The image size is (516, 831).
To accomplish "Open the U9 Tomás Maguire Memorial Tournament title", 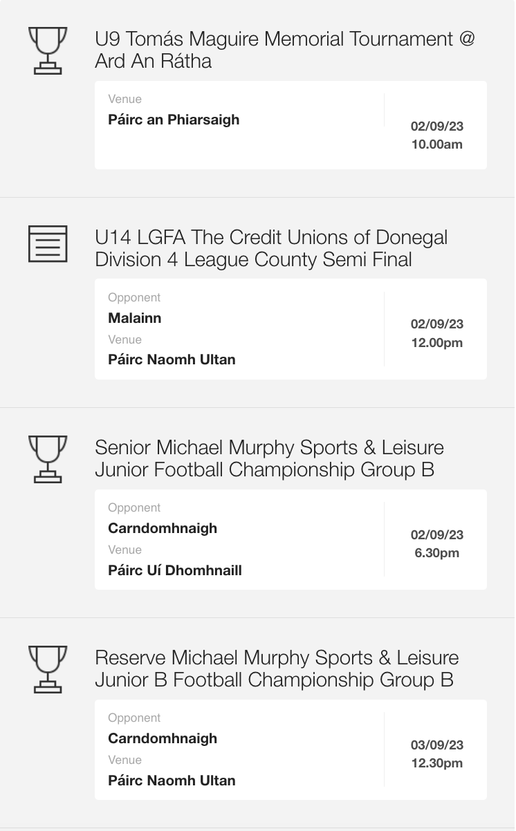I will click(x=285, y=50).
